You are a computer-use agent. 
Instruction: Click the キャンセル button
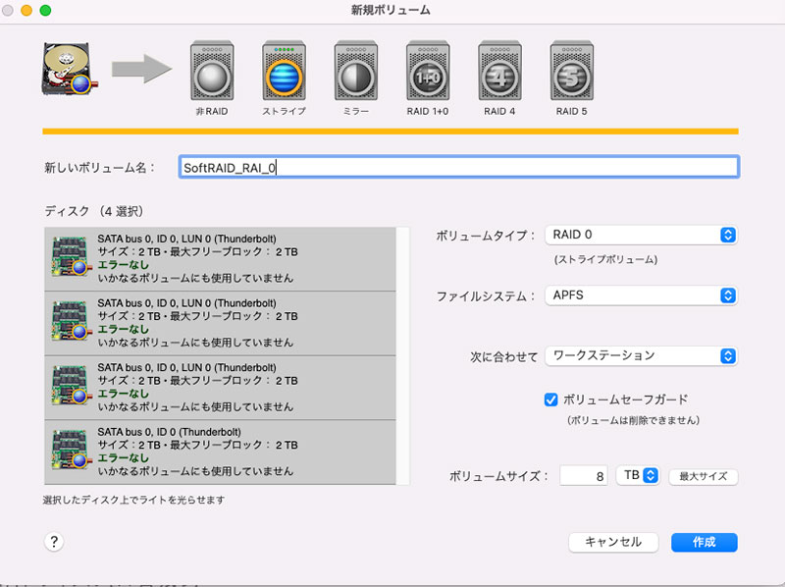pyautogui.click(x=613, y=542)
